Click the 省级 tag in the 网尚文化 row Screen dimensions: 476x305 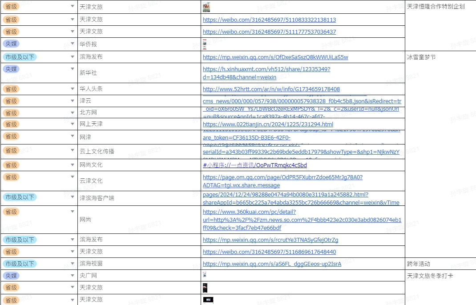11,165
